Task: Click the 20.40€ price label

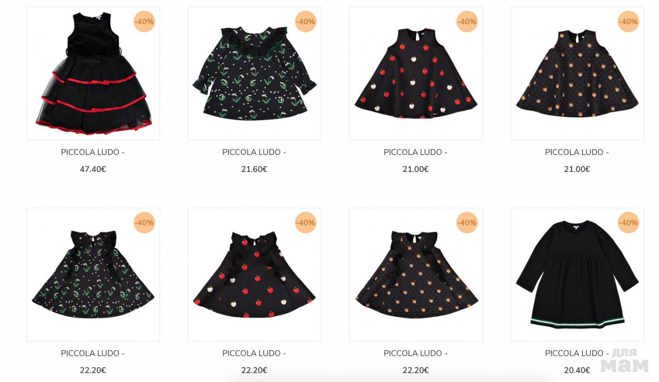Action: (577, 370)
